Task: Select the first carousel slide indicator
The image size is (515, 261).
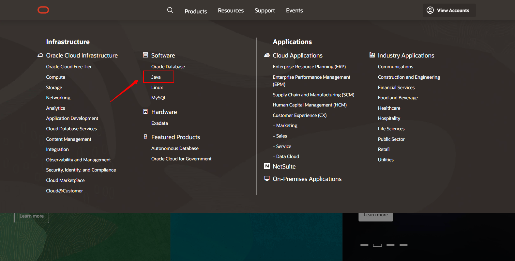Action: (364, 245)
